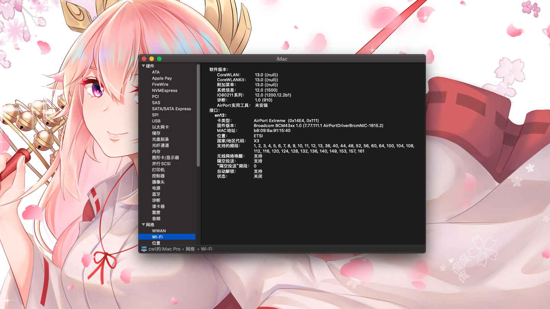Viewport: 550px width, 309px height.
Task: Click the 自动解锁 label
Action: 226,171
